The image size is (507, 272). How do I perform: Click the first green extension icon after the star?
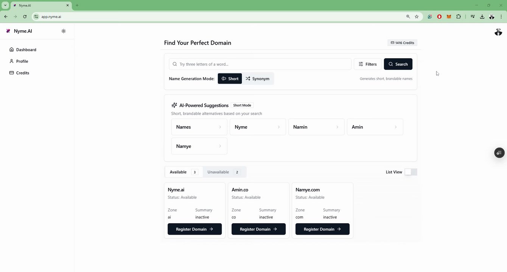click(430, 17)
